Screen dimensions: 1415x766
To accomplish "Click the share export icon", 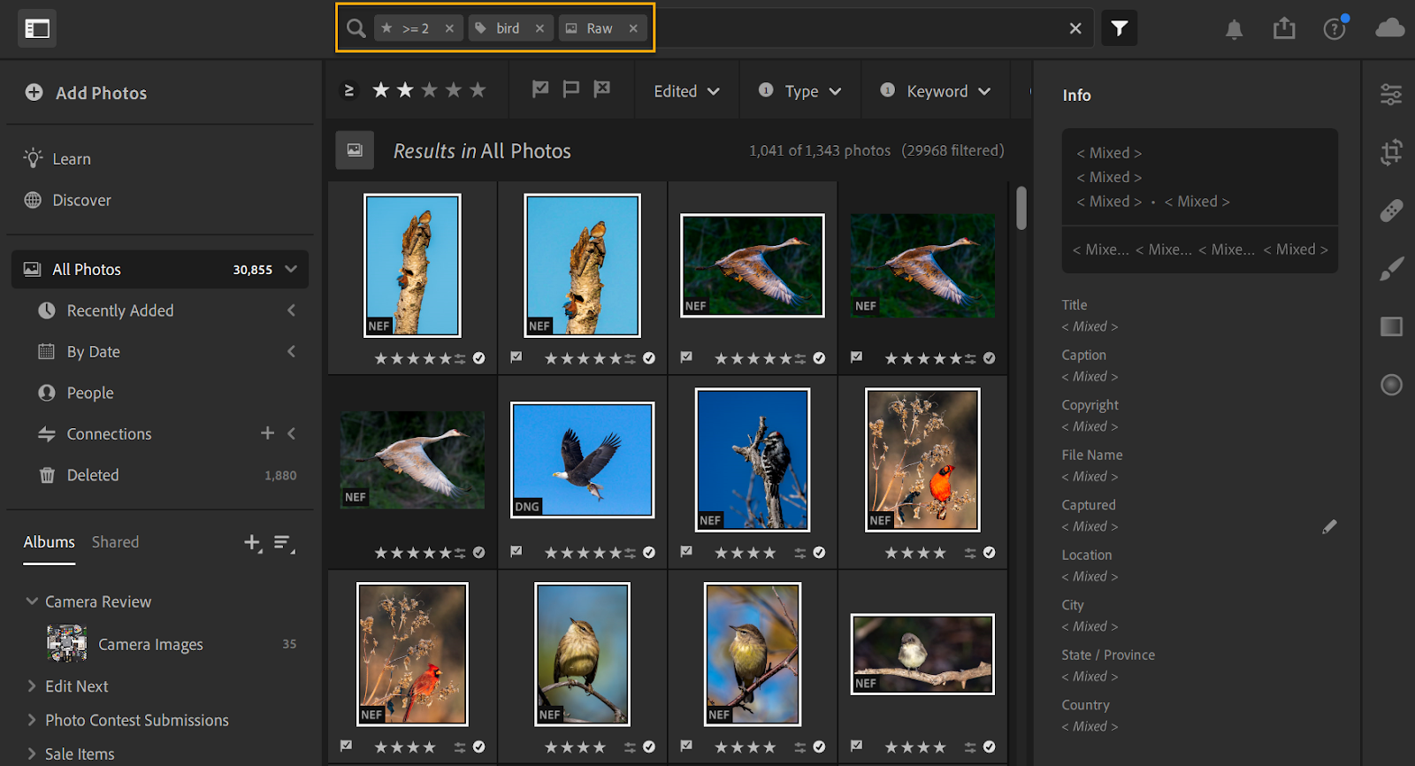I will 1284,29.
